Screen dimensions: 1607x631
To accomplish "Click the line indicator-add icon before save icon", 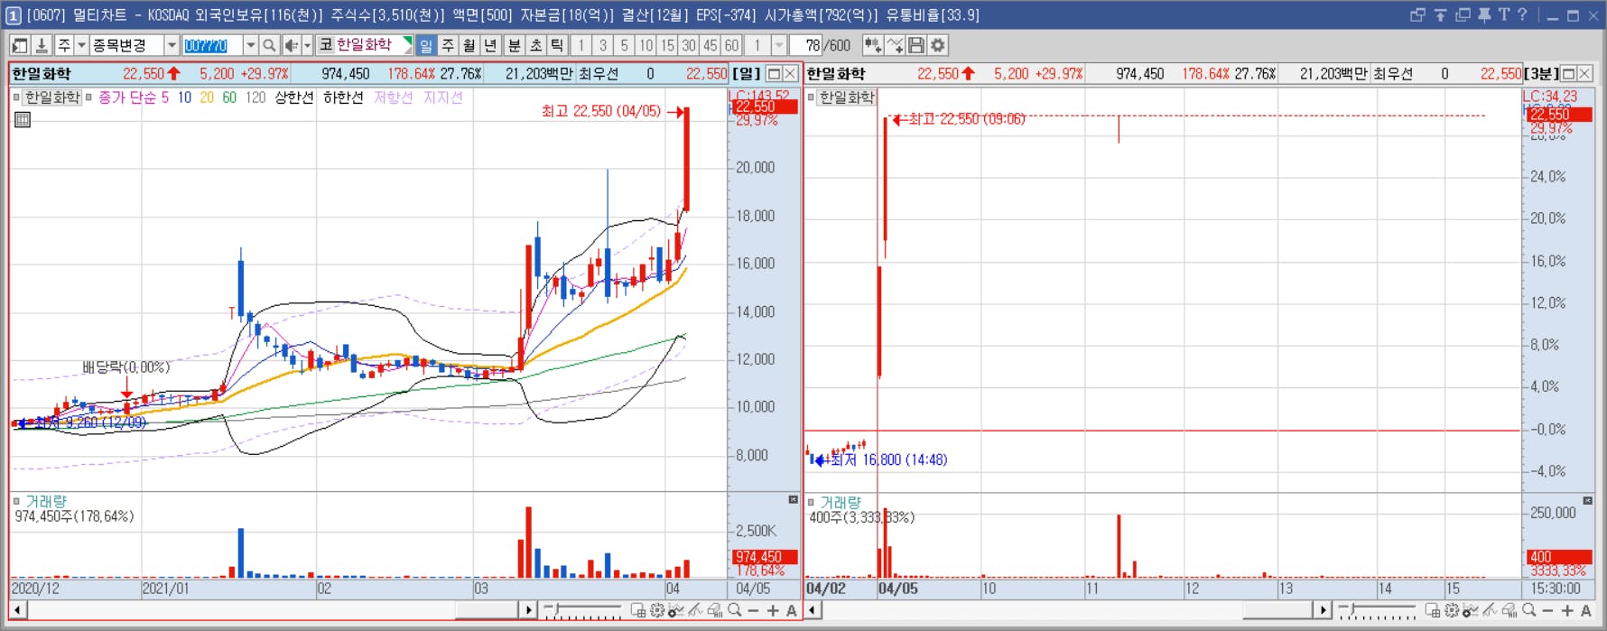I will click(895, 45).
